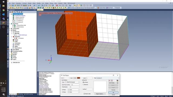Screen dimensions: 173x97
Task: Open the Geometry menu
Action: point(18,3)
